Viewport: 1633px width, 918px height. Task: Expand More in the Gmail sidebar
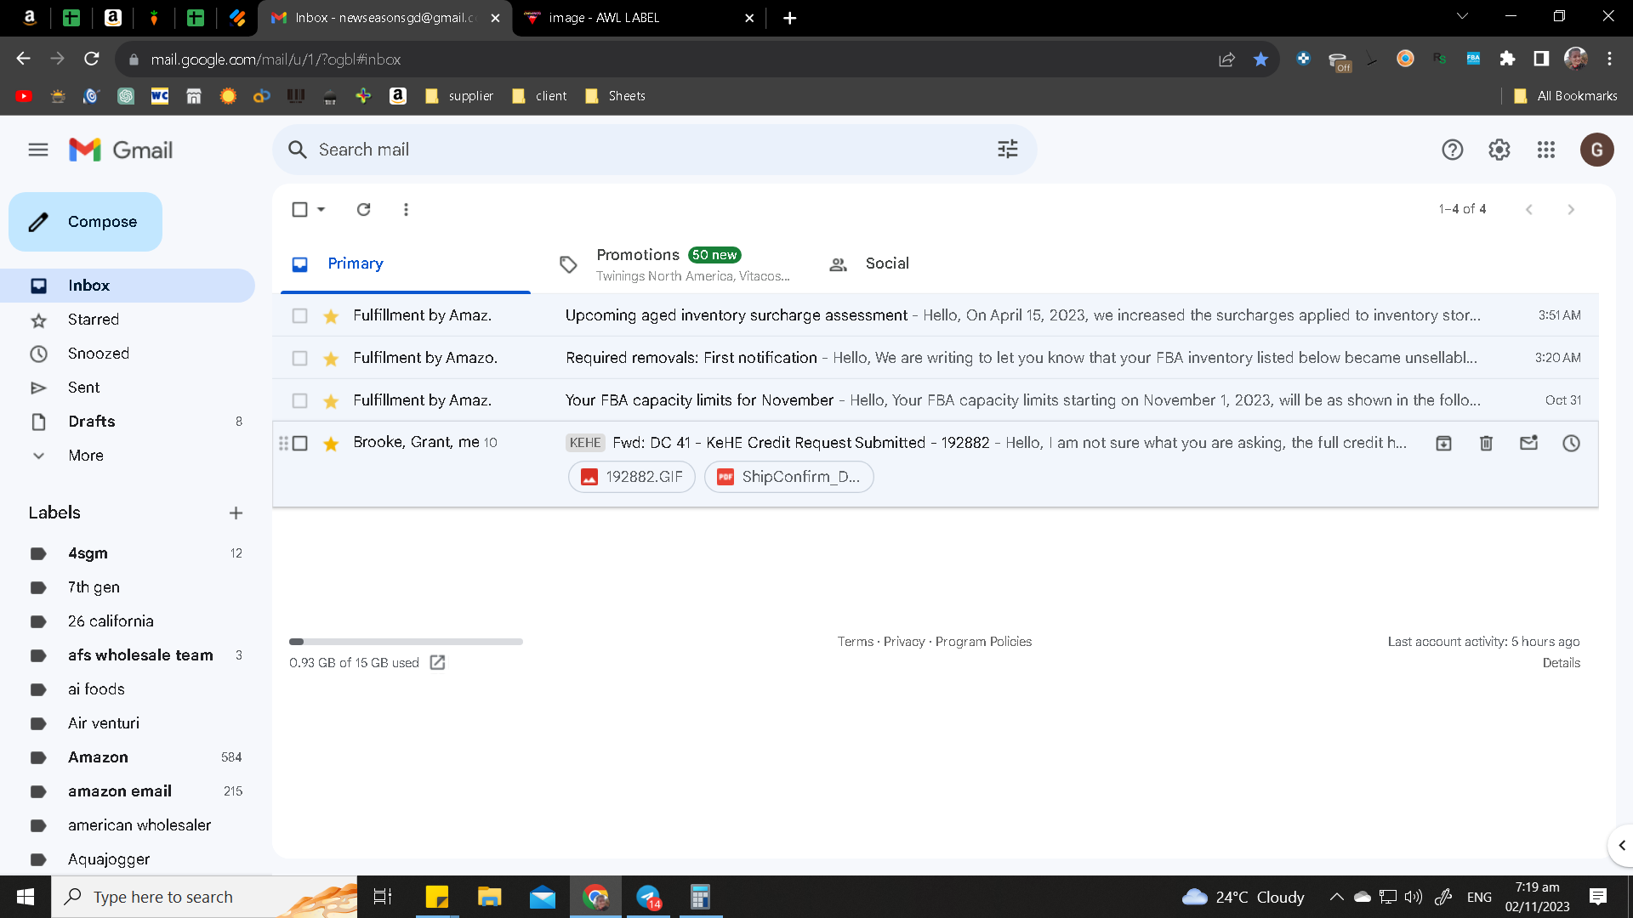[86, 456]
